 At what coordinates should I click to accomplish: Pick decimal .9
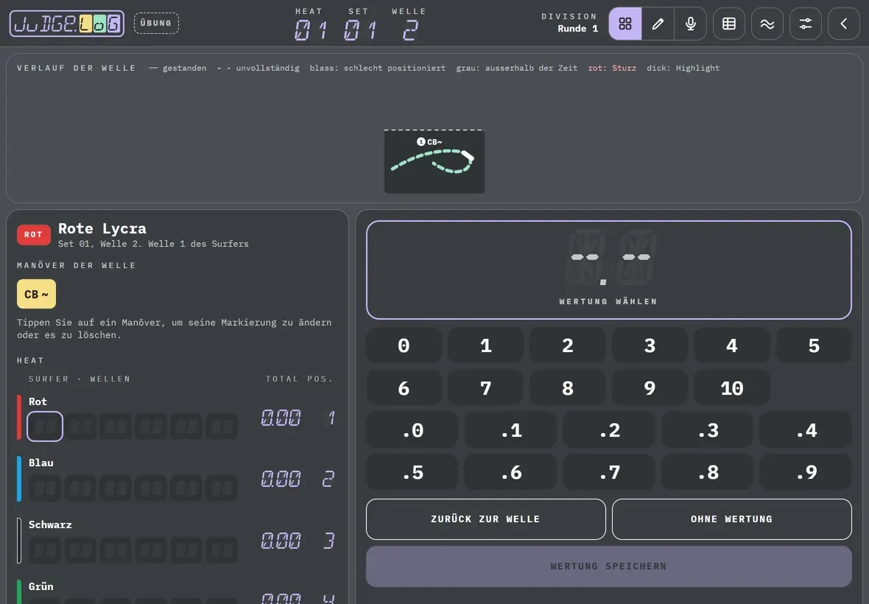[806, 472]
